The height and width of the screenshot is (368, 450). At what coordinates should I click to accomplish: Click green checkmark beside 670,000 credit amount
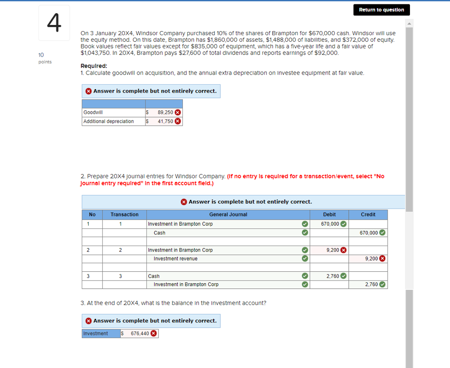[x=382, y=232]
